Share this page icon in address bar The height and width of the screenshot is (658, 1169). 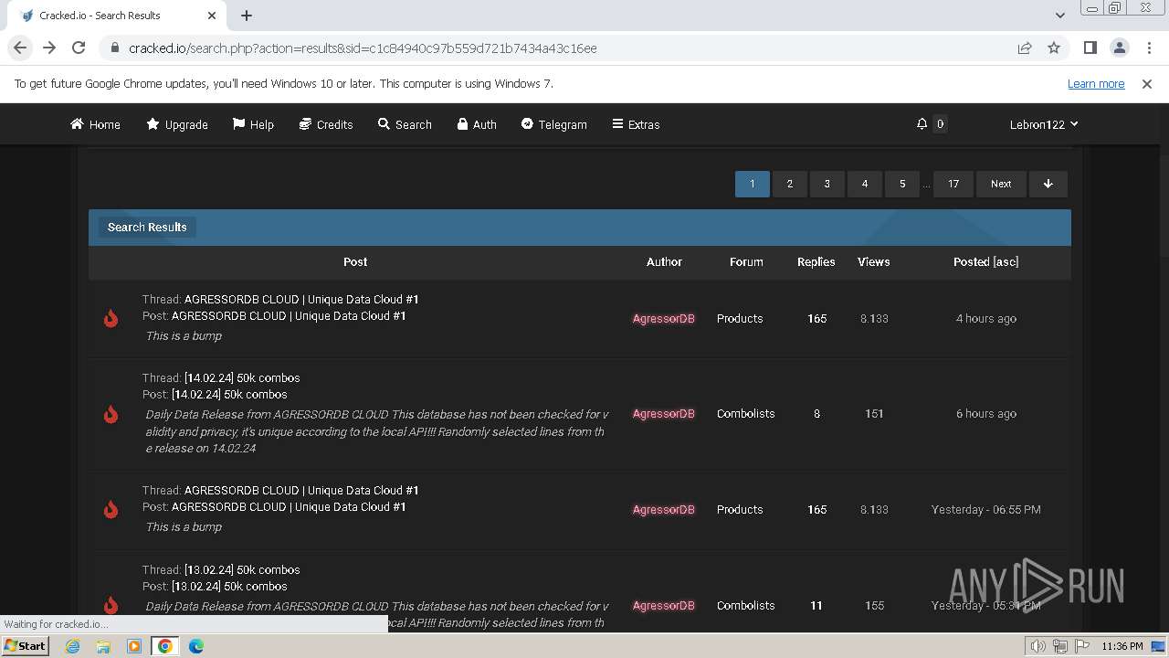(x=1025, y=48)
